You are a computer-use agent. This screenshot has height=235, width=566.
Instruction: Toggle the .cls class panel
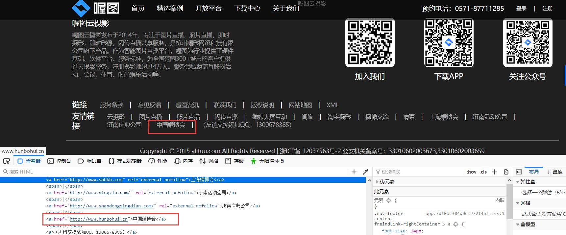(483, 172)
